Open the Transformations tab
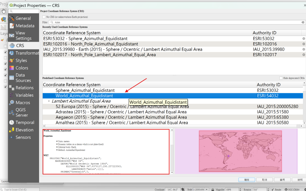The width and height of the screenshot is (306, 191). [24, 53]
